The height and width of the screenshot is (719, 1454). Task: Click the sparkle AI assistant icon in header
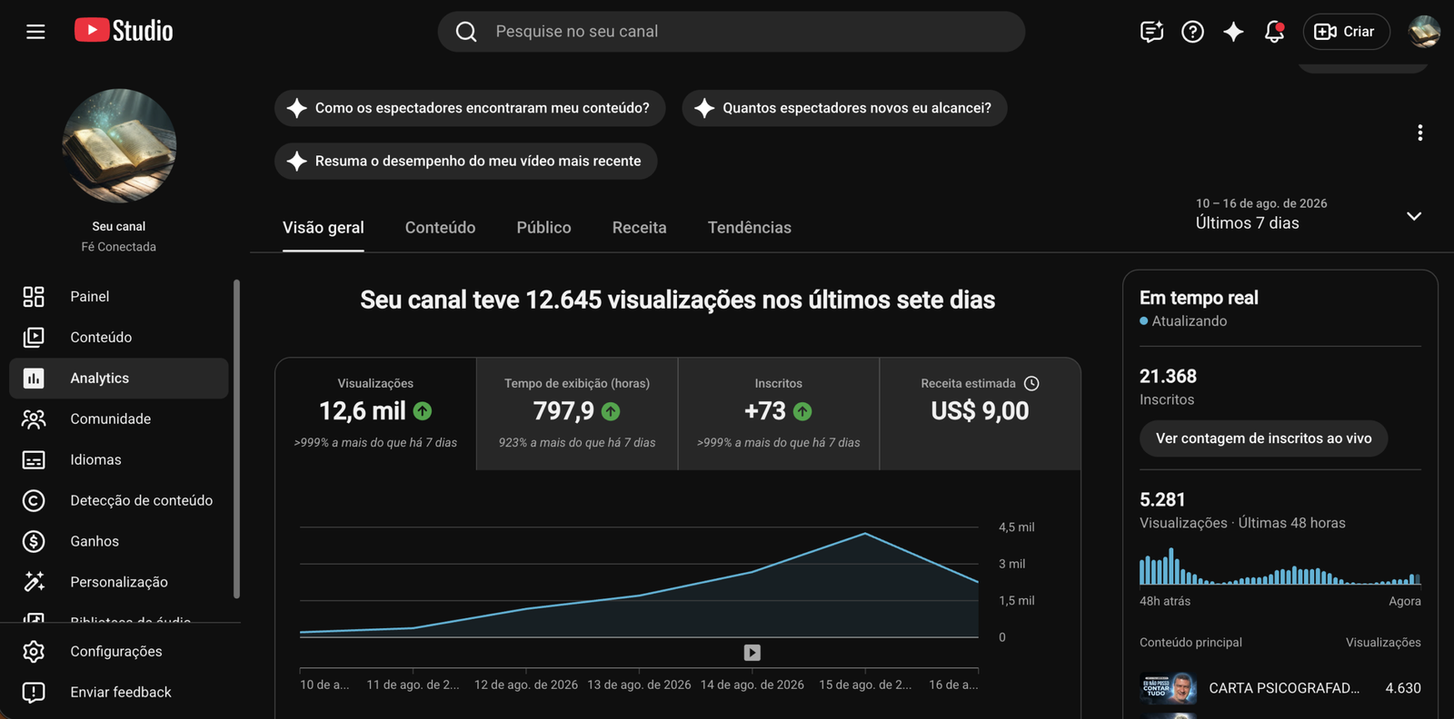pyautogui.click(x=1233, y=32)
